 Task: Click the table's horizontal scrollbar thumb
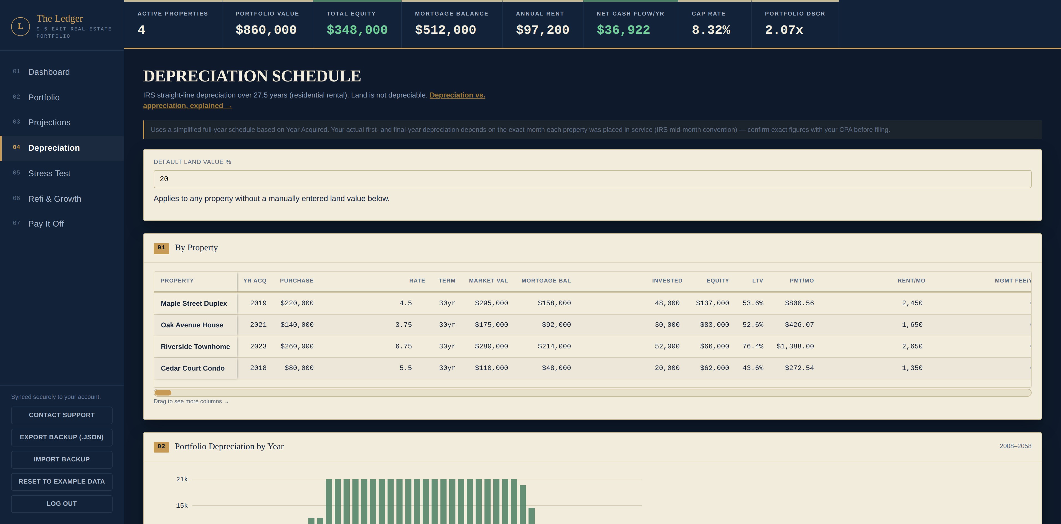click(x=163, y=393)
